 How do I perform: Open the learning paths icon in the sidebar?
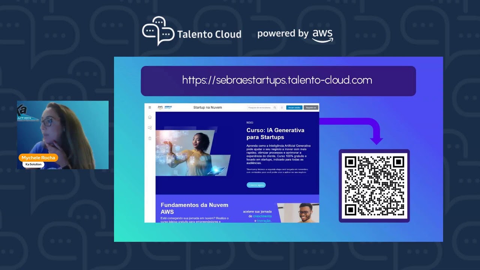150,128
